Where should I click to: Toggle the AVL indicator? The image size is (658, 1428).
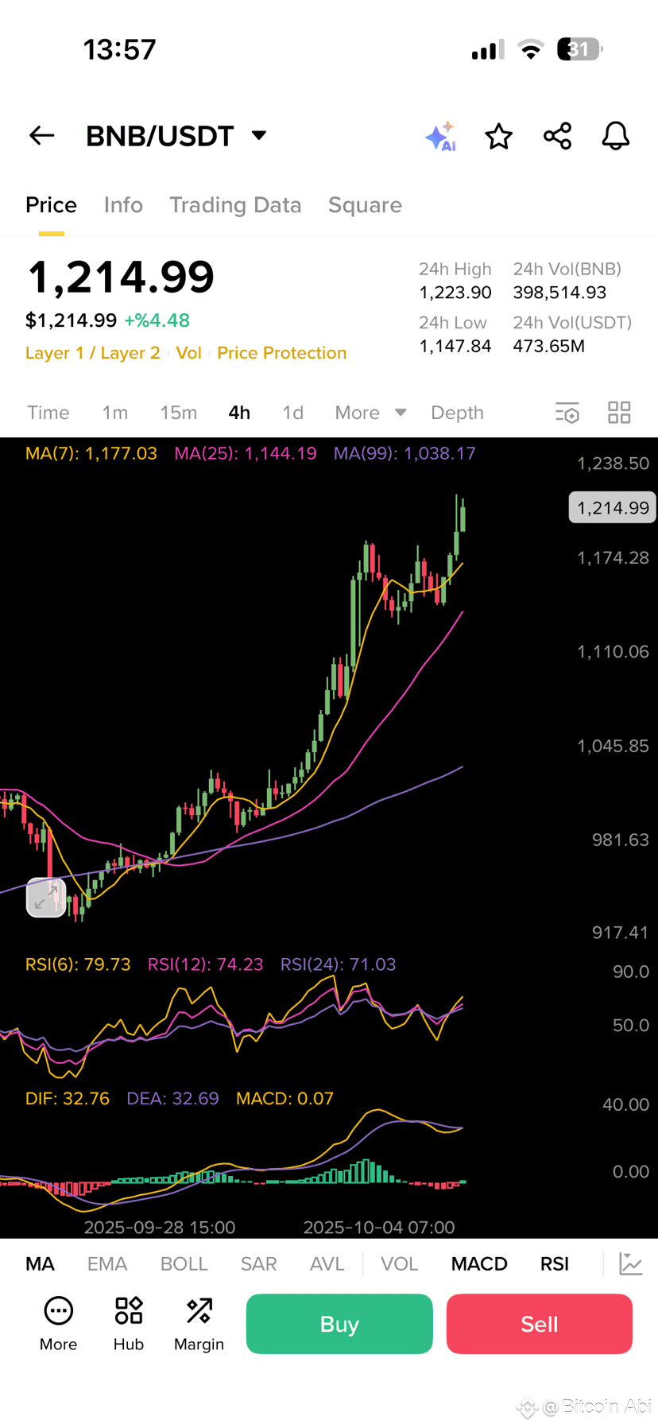pos(327,1264)
